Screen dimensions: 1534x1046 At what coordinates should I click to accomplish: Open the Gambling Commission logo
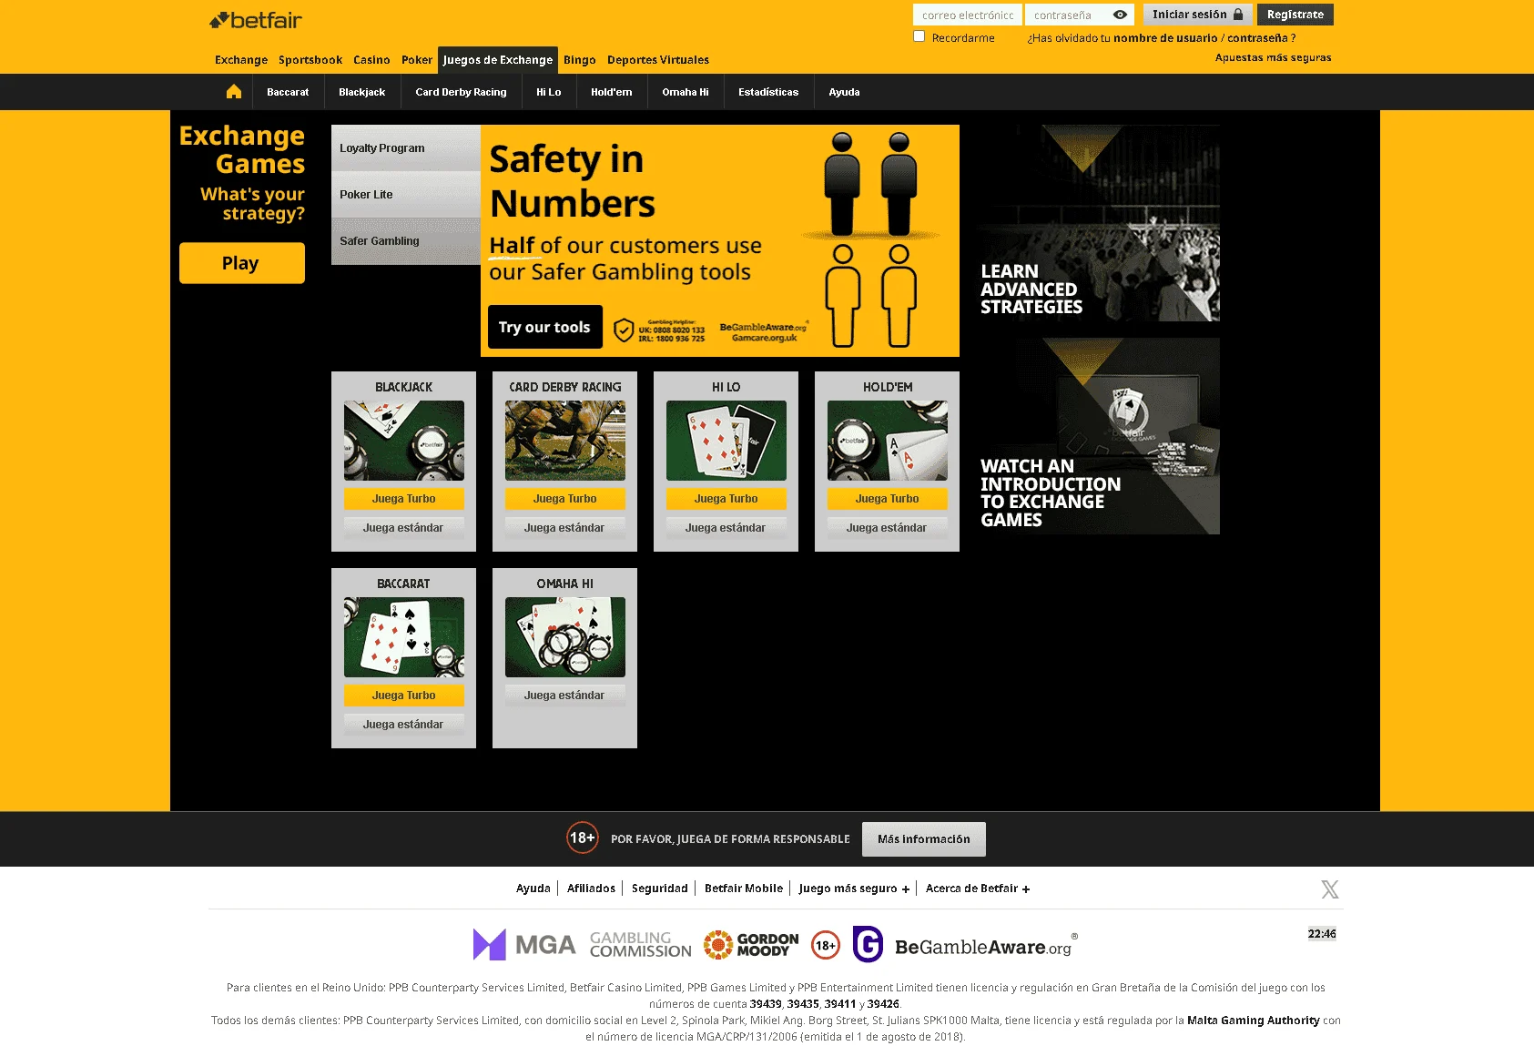(x=640, y=945)
